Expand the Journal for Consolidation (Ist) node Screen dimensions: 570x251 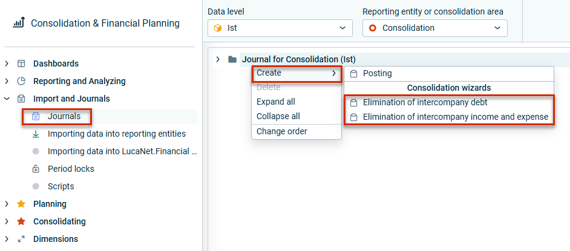tap(218, 59)
